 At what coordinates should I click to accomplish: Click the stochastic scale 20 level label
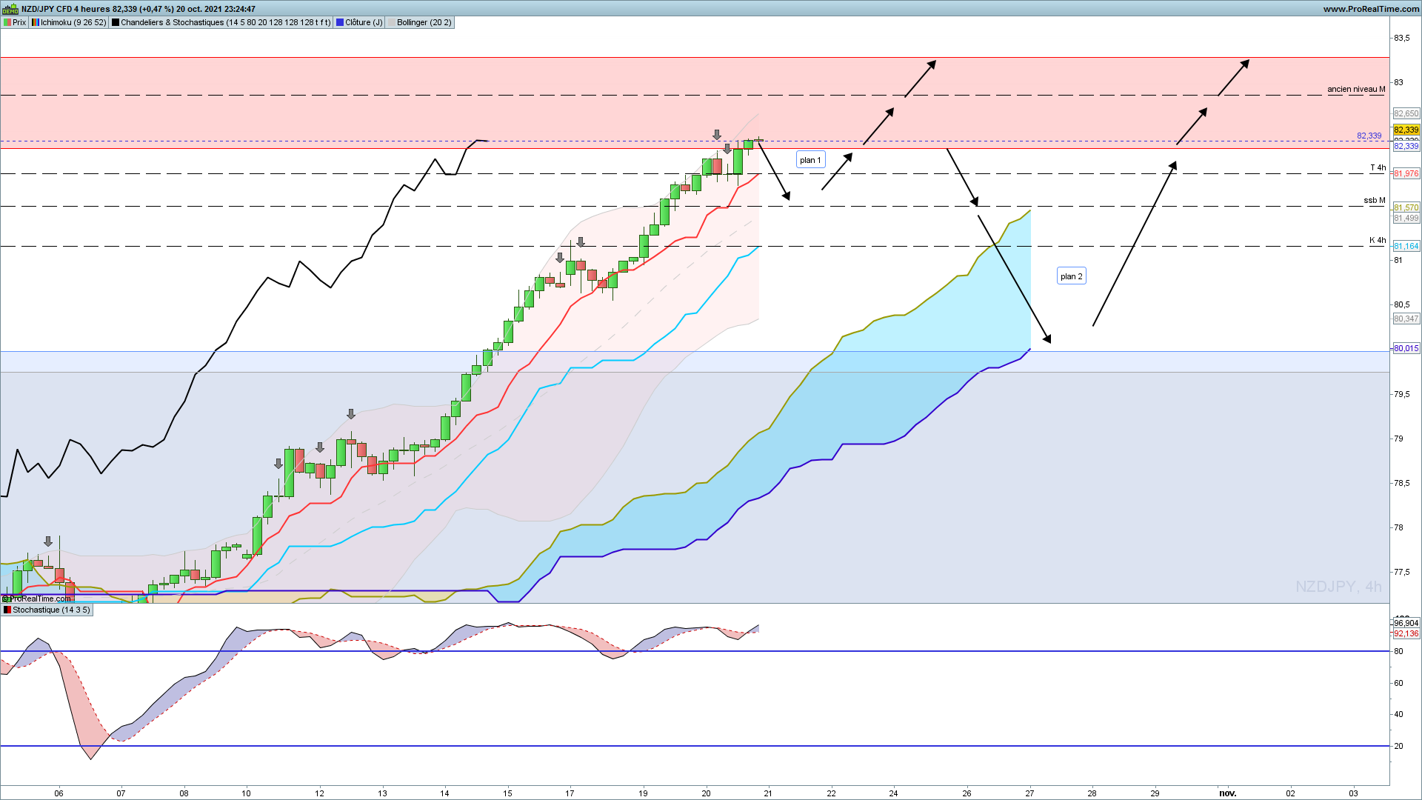coord(1398,746)
